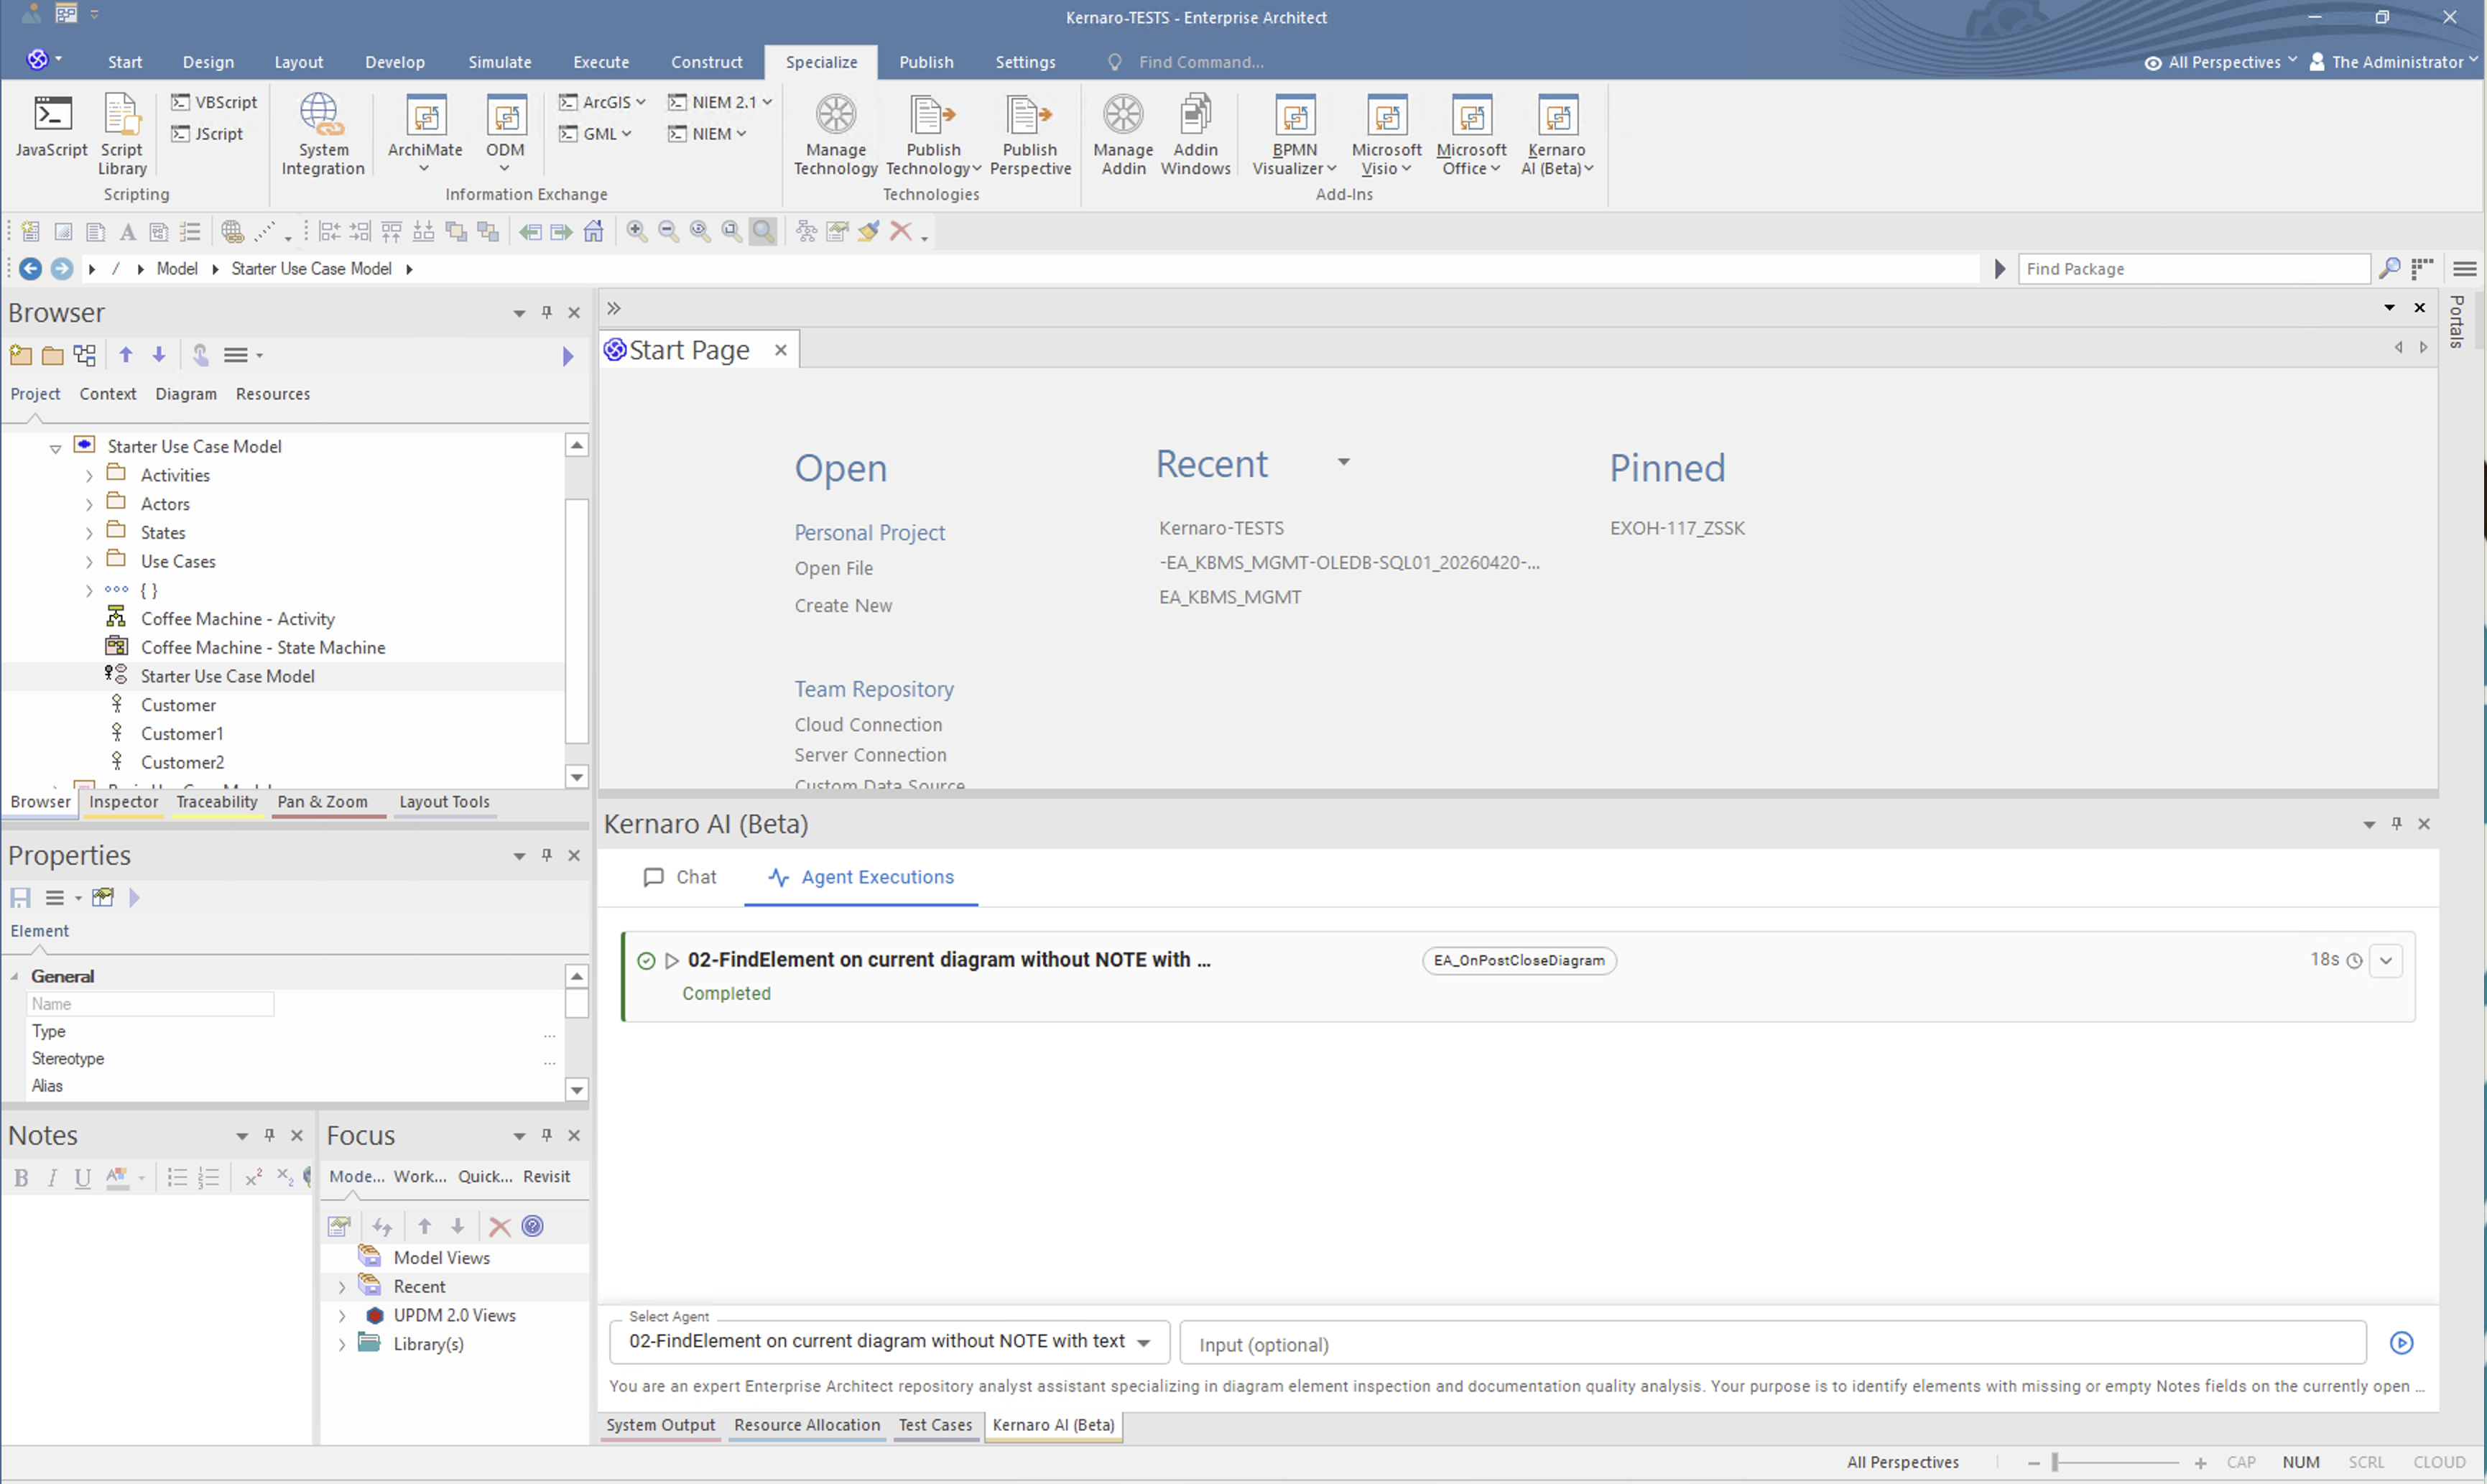Viewport: 2487px width, 1484px height.
Task: Click the Server Connection link
Action: tap(870, 755)
